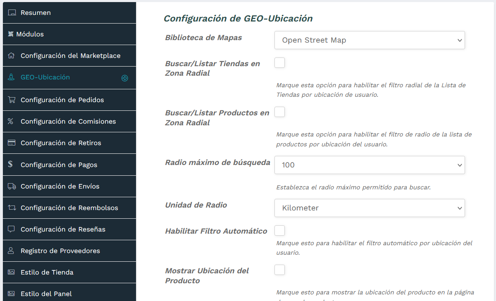The height and width of the screenshot is (301, 496).
Task: Open the Biblioteca de Mapas dropdown
Action: click(x=370, y=40)
